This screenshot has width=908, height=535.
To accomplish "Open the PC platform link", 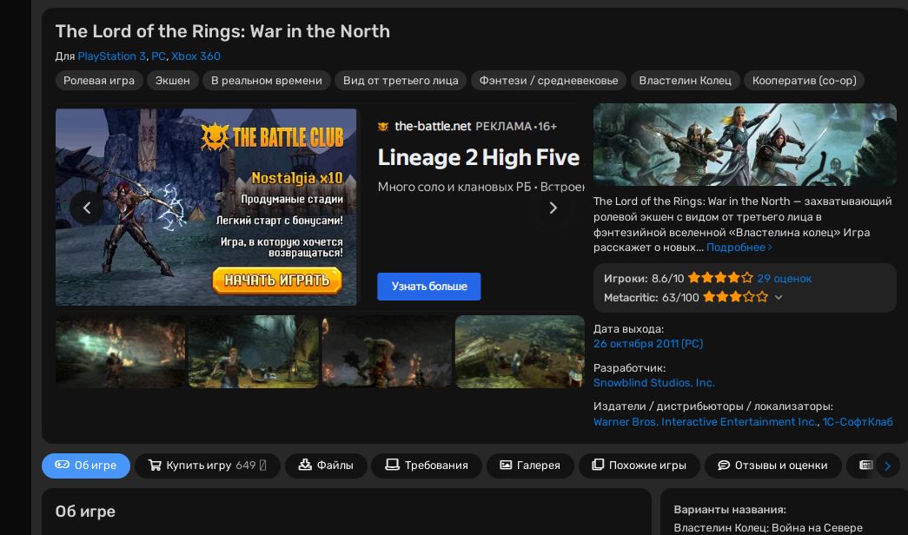I will [x=158, y=56].
